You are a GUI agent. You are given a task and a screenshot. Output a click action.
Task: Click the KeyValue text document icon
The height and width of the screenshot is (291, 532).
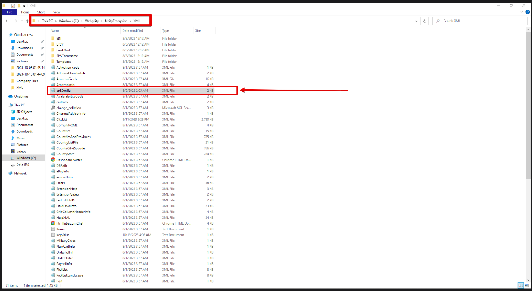point(53,235)
